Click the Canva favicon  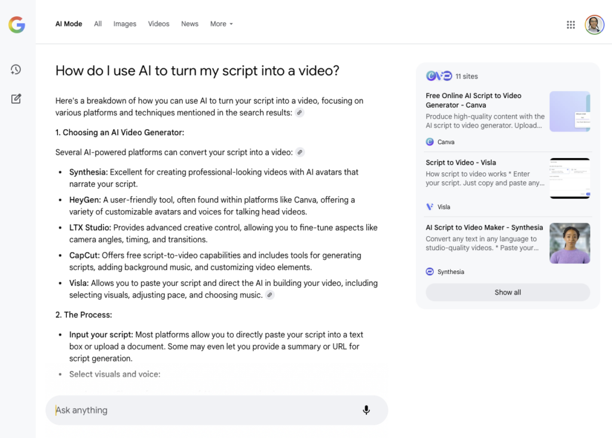(x=430, y=142)
